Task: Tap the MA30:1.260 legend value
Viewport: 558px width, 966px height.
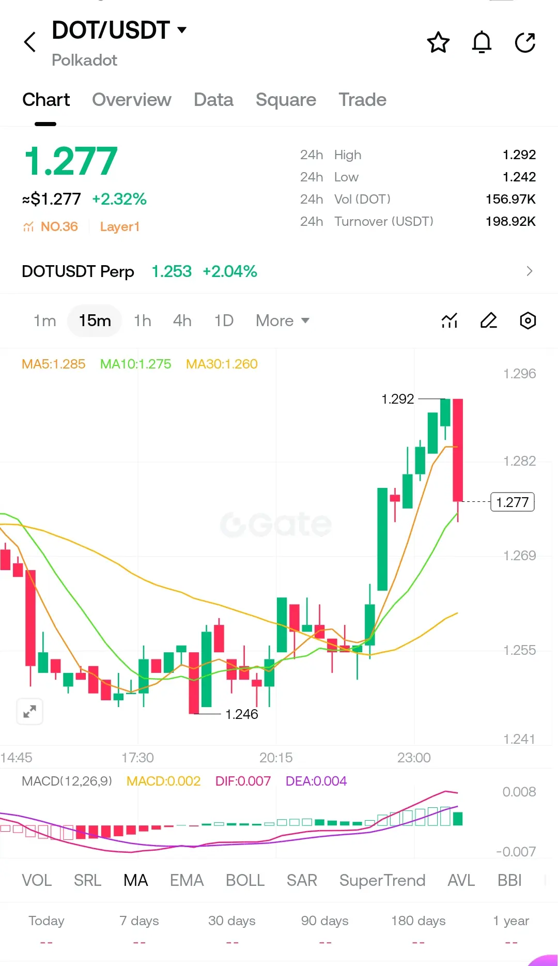Action: tap(222, 364)
